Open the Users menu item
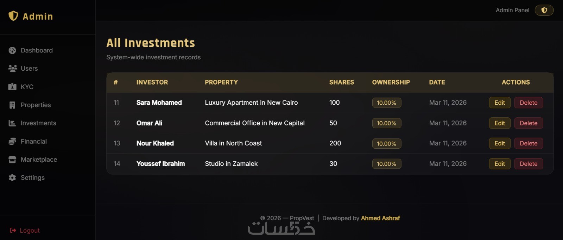Screen dimensions: 563x240 (29, 69)
